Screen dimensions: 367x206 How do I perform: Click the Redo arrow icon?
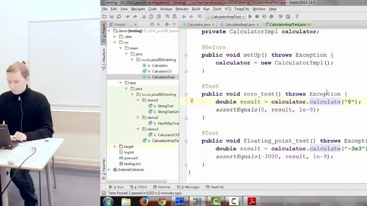coord(135,17)
